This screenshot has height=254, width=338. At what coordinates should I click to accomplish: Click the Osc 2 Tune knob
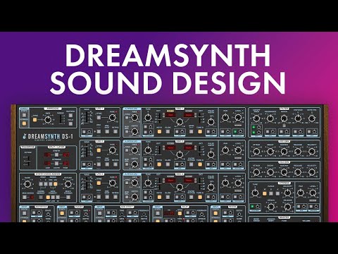(x=148, y=150)
